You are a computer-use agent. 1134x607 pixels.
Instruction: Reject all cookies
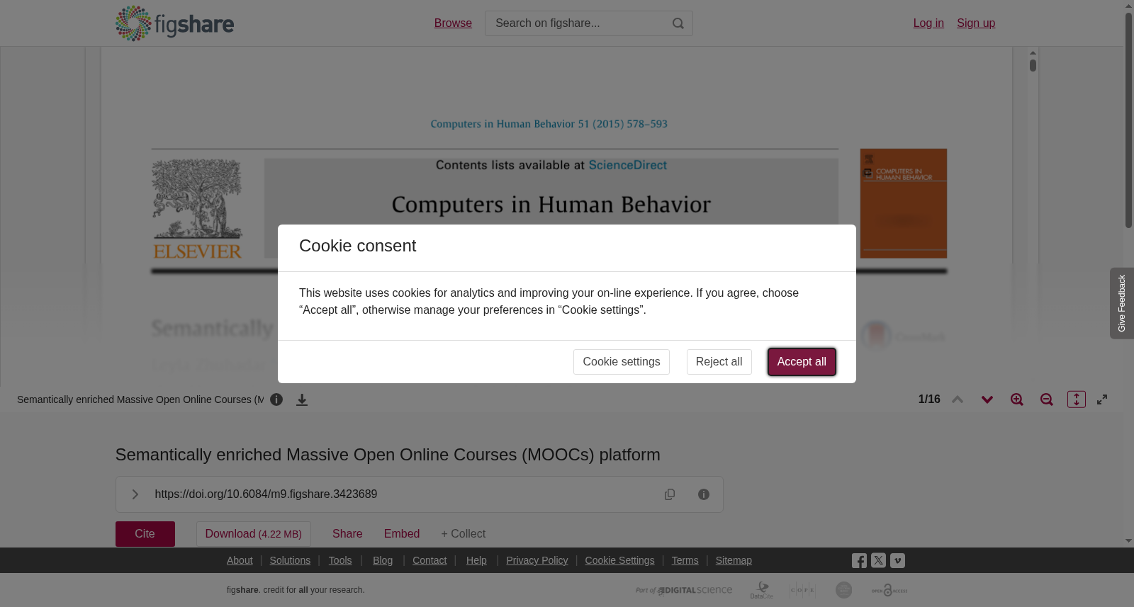tap(719, 362)
